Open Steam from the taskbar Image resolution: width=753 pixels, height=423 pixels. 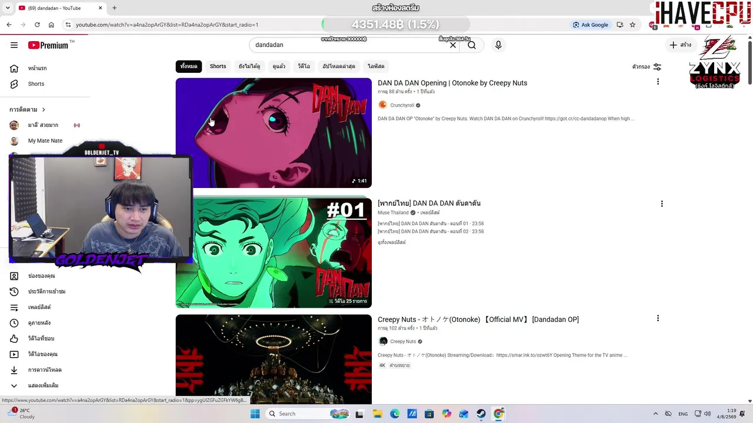(481, 414)
